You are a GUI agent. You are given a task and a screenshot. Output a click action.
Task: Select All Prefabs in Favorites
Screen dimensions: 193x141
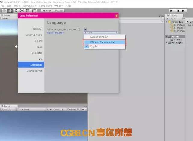[178, 31]
